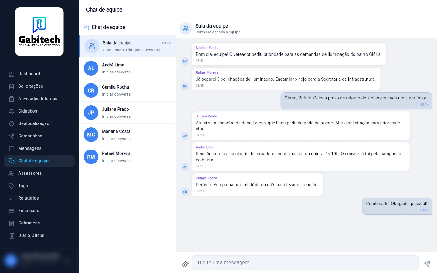Click the CR avatar beside Camila's message
The width and height of the screenshot is (437, 273).
tap(185, 192)
